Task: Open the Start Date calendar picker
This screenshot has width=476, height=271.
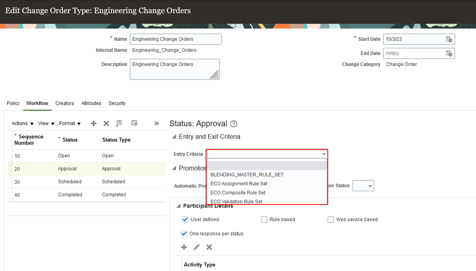Action: tap(450, 39)
